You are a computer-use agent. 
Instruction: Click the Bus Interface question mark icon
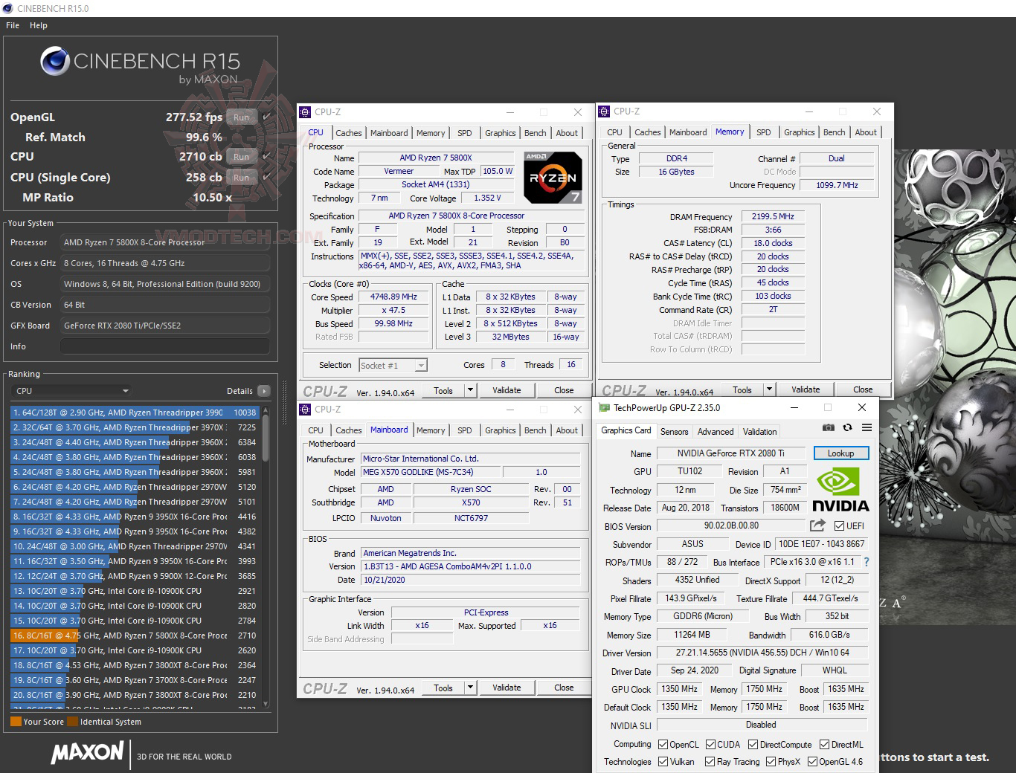pyautogui.click(x=866, y=562)
